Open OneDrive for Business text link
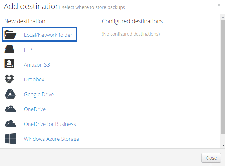Screen dimensions: 225x166 (50, 124)
